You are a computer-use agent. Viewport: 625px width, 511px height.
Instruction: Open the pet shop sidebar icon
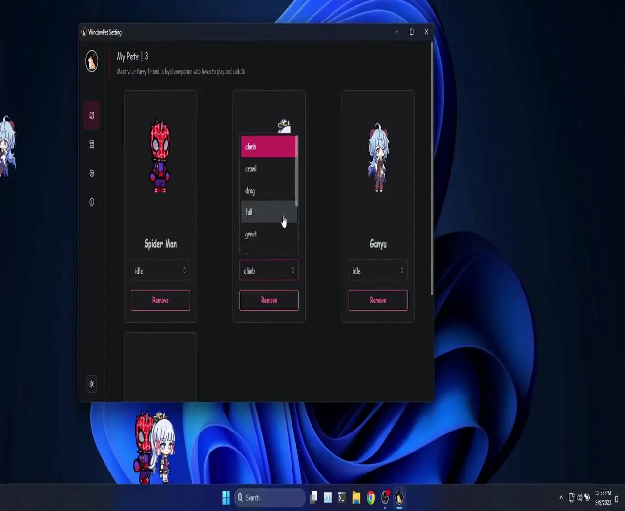click(92, 144)
